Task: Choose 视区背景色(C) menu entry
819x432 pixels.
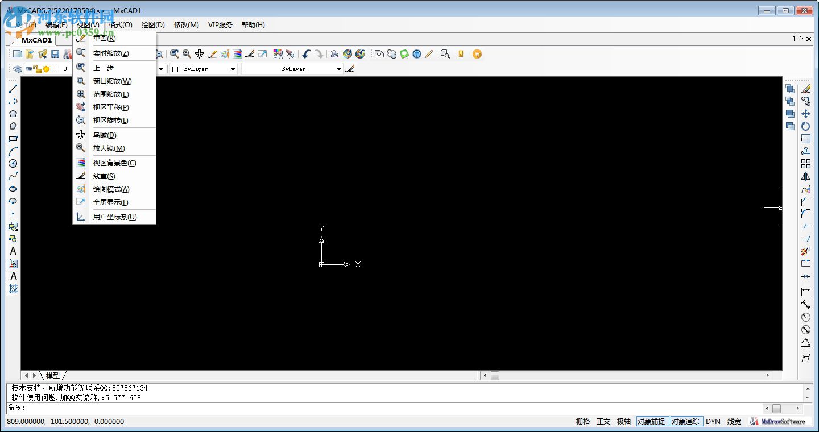Action: click(114, 163)
